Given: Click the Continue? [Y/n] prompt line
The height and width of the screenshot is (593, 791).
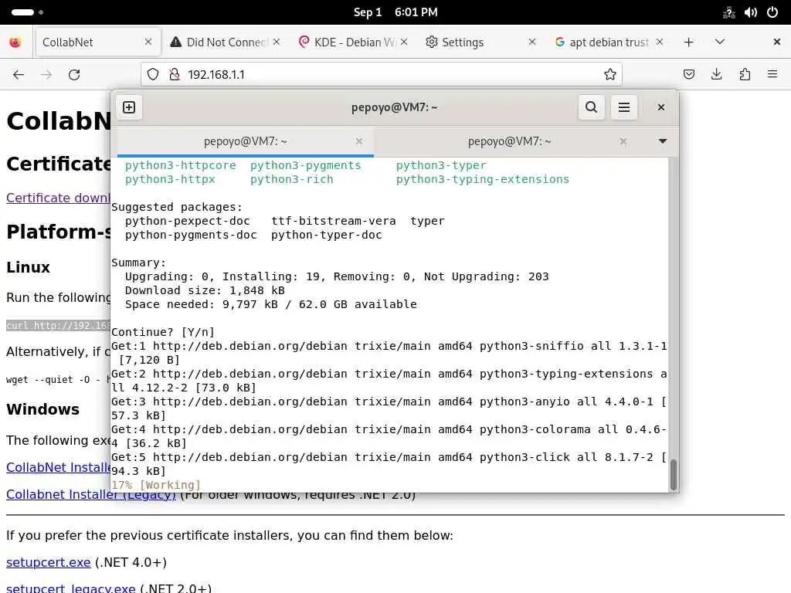Looking at the screenshot, I should pos(163,332).
